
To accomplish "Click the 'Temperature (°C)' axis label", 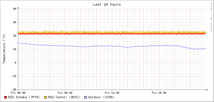I will click(4, 49).
